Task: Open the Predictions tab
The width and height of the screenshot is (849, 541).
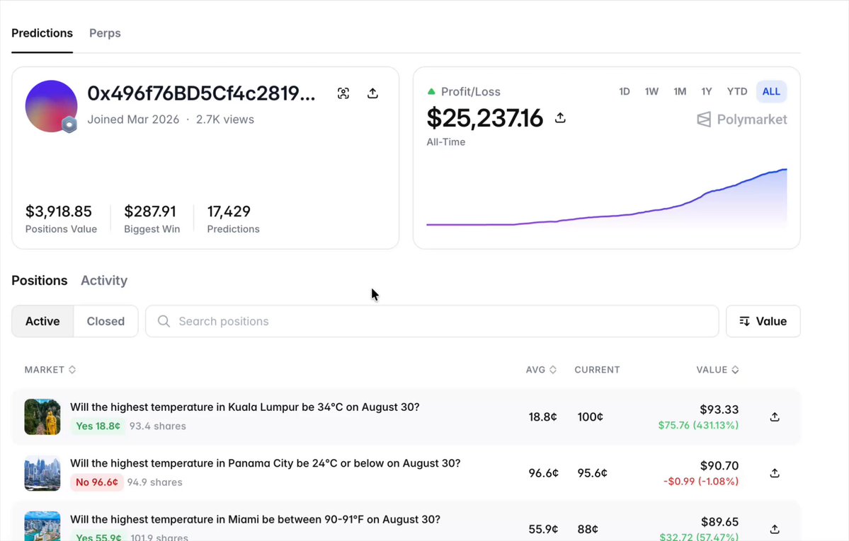Action: click(42, 33)
